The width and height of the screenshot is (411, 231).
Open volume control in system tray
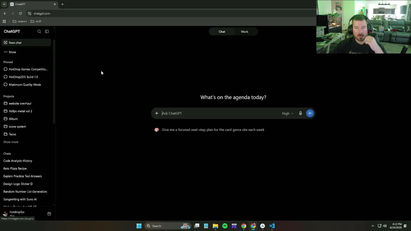click(385, 226)
